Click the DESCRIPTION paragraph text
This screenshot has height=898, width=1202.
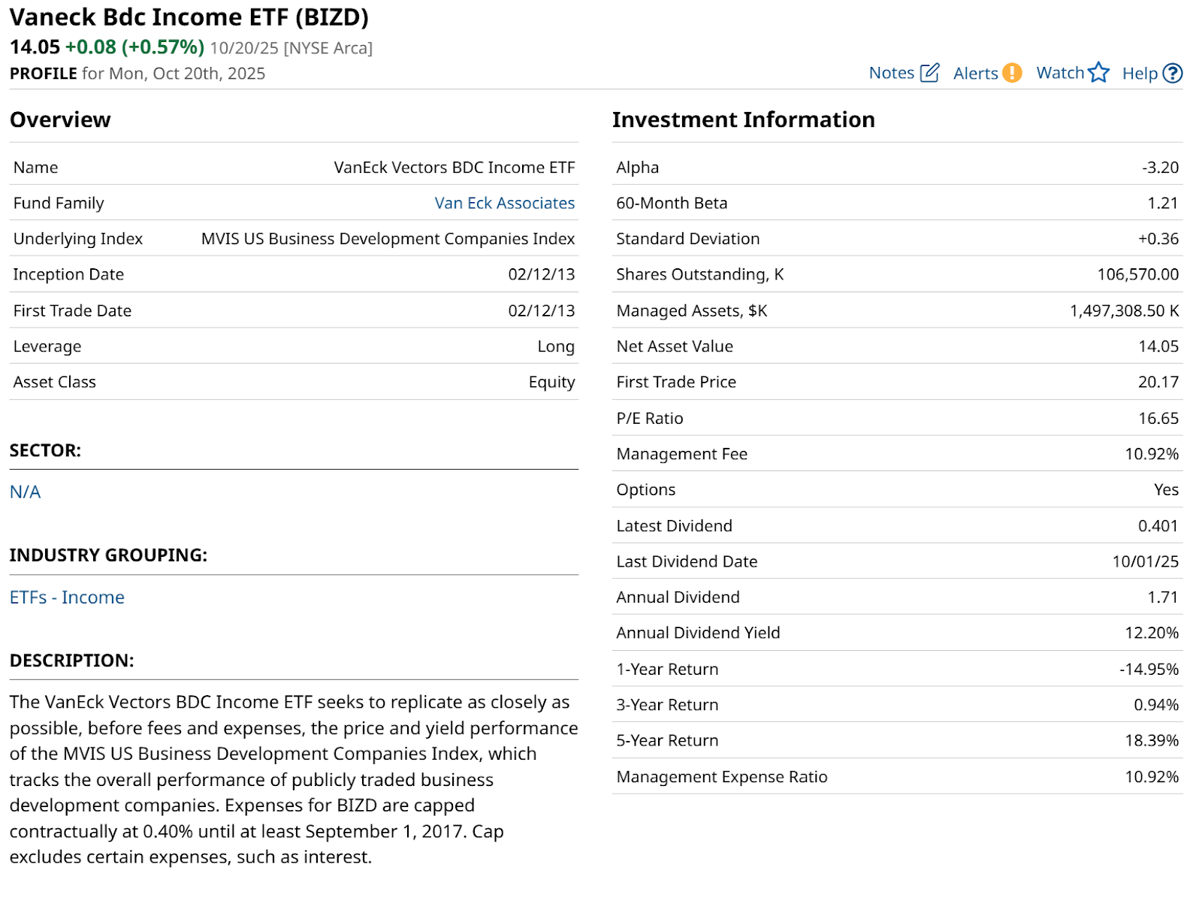click(293, 779)
